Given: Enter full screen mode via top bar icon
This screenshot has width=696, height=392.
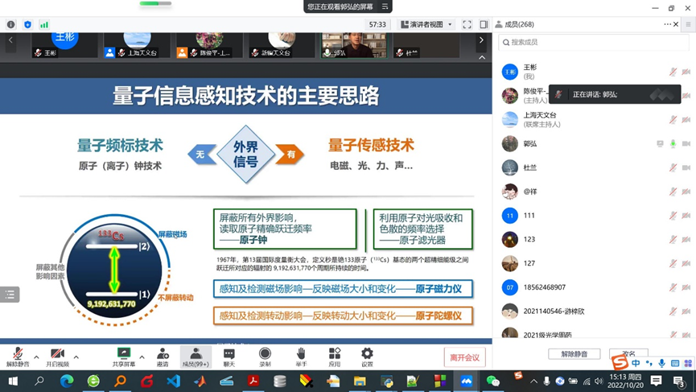Looking at the screenshot, I should pos(467,25).
